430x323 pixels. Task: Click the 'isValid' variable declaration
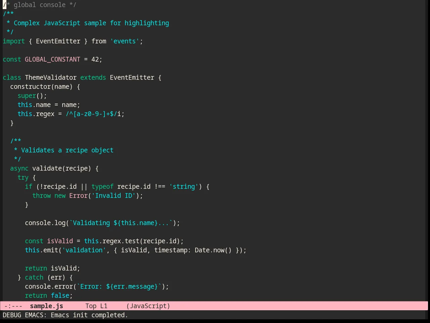60,241
